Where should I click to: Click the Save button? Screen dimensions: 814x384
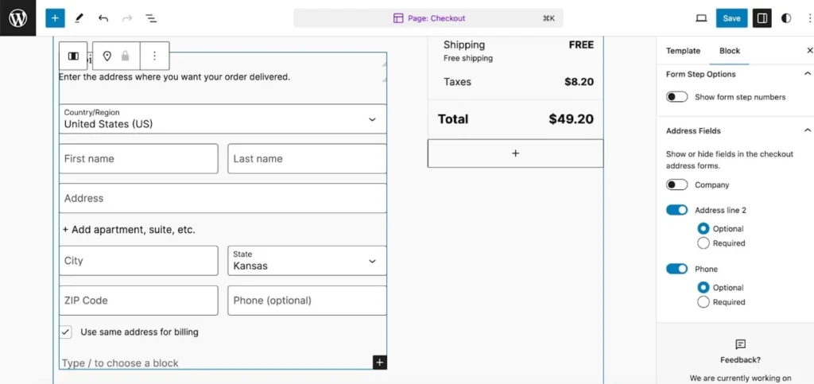pyautogui.click(x=731, y=18)
